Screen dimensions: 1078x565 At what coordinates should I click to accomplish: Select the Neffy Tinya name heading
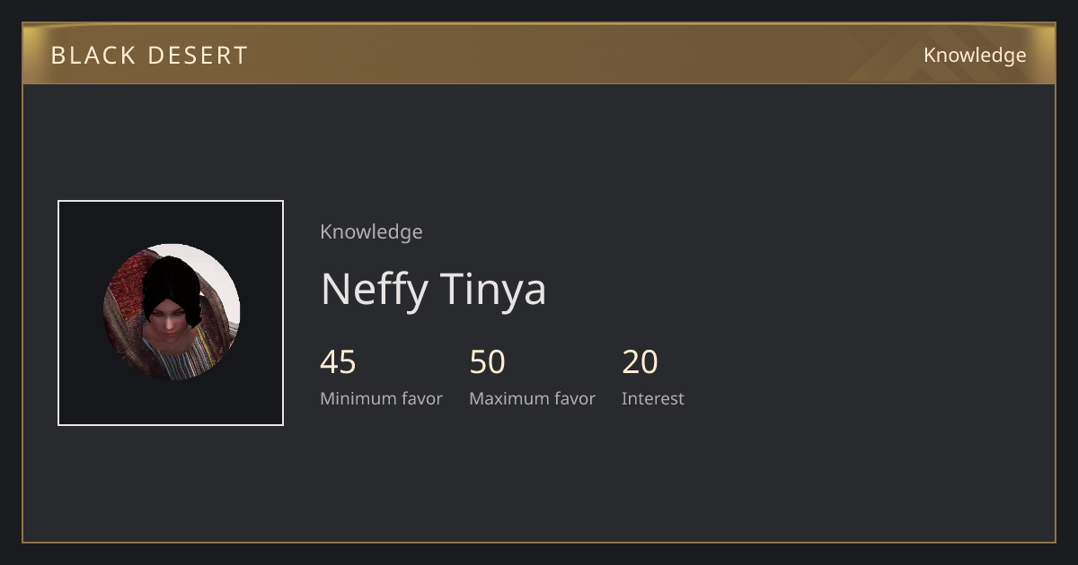click(433, 289)
